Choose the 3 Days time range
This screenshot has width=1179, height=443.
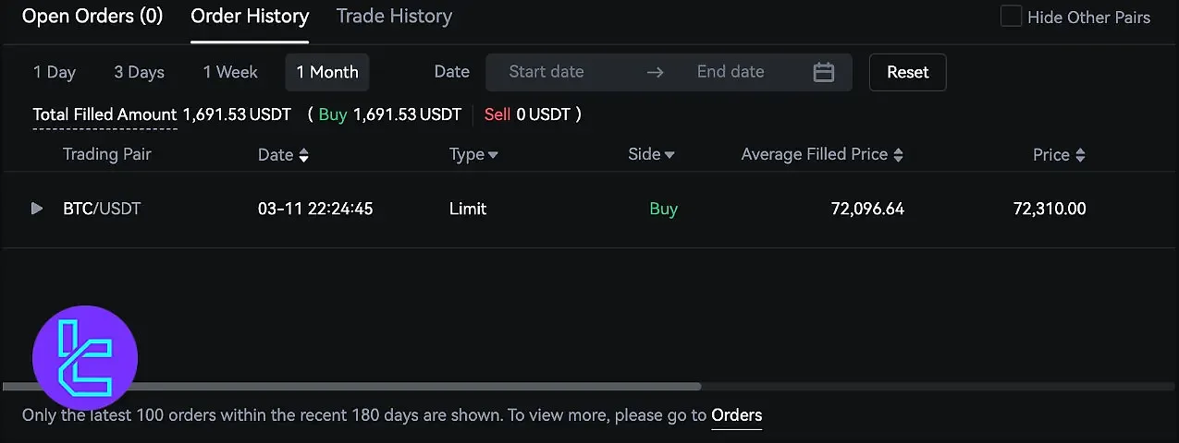(139, 72)
